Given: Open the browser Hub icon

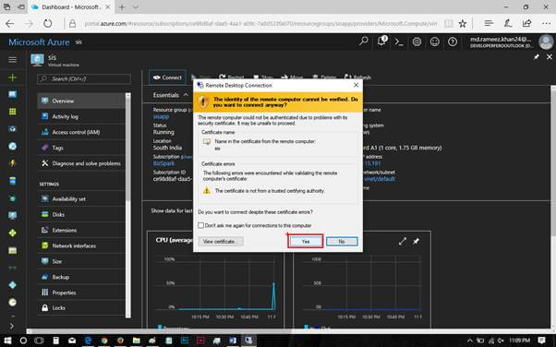Looking at the screenshot, I should point(489,23).
